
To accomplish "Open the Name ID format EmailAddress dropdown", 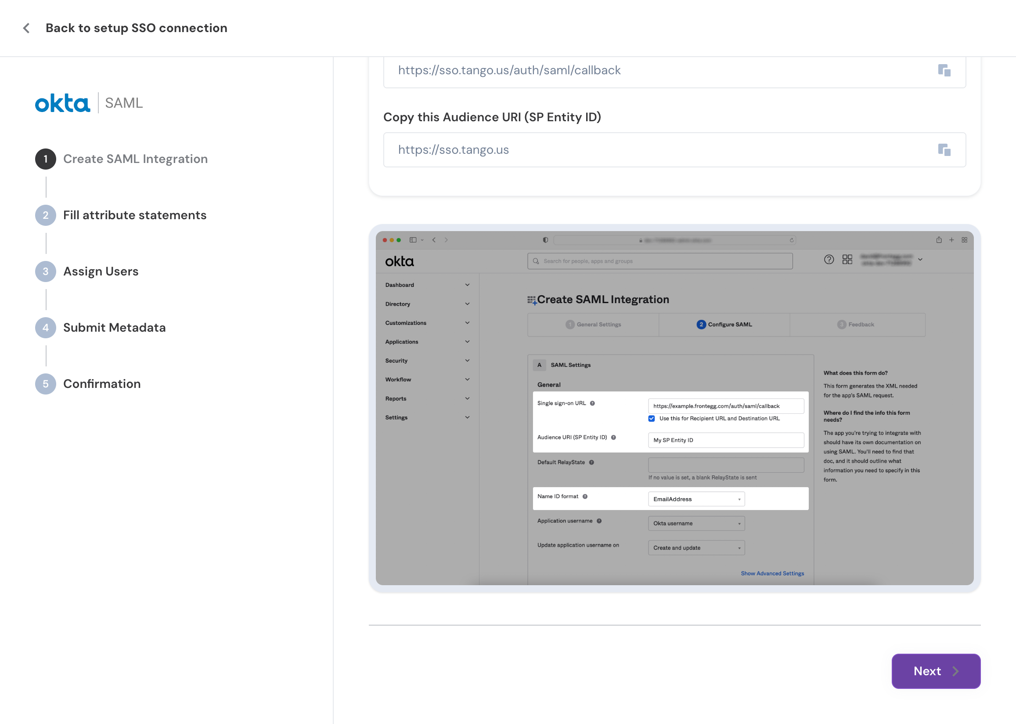I will (696, 500).
